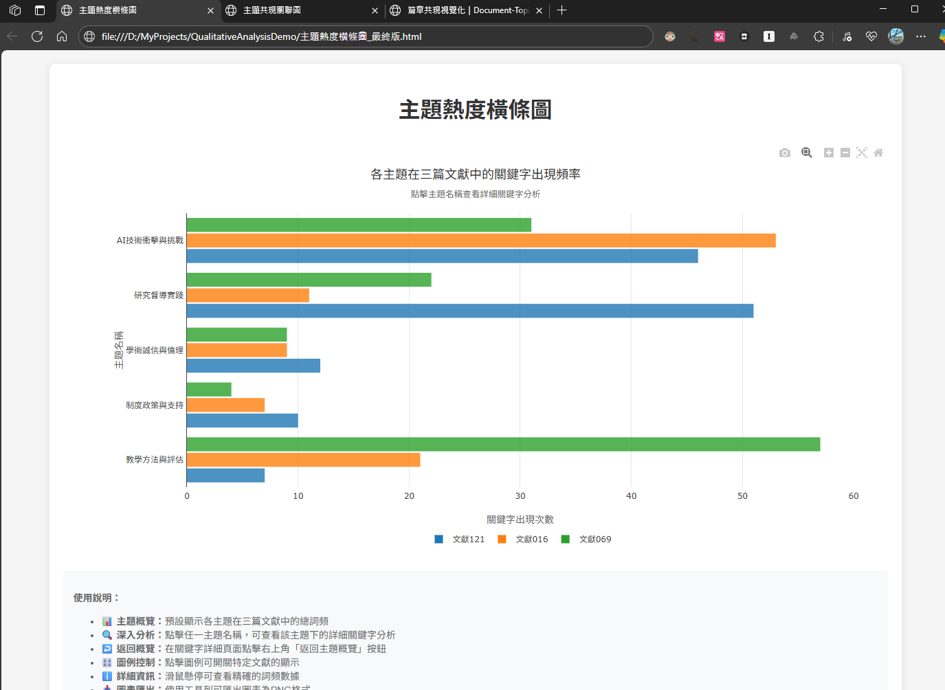Download plot as PNG camera icon
Screen dimensions: 945x690
click(x=785, y=153)
